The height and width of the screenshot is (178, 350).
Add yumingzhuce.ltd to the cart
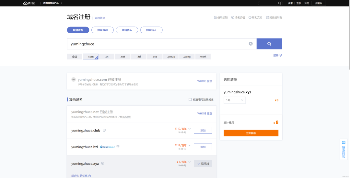pos(203,147)
